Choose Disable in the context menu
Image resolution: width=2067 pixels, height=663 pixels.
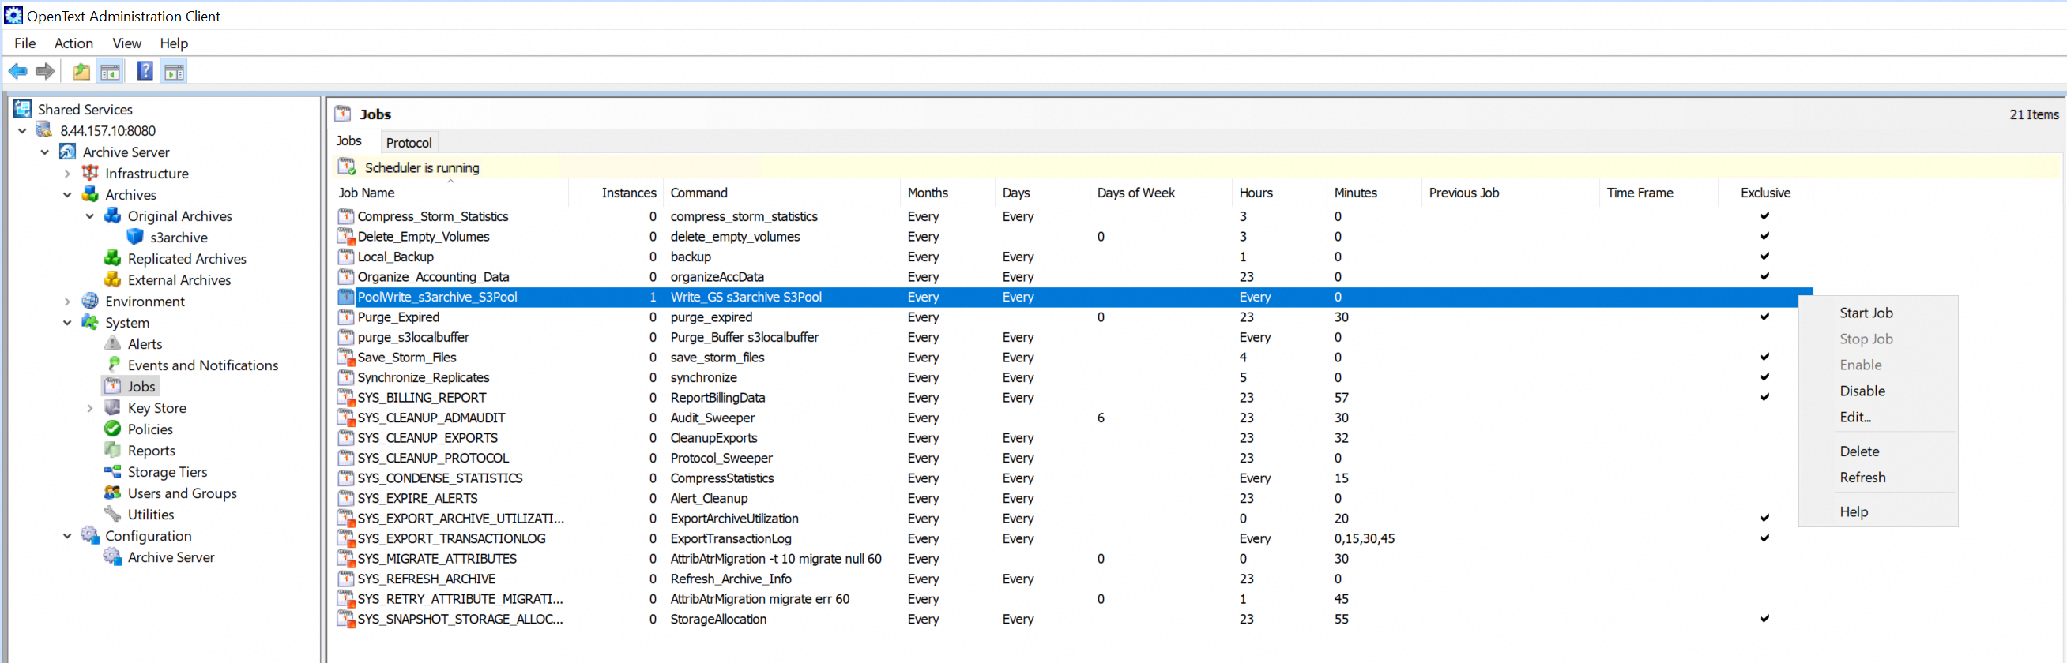[1862, 391]
